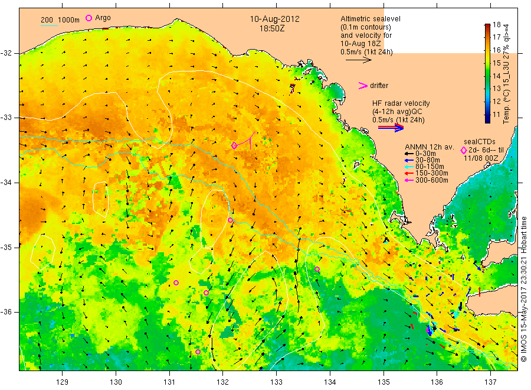Click the '0.5m/s (1kt 24h)' text under 10-Aug 18Z
This screenshot has width=531, height=390.
point(366,52)
